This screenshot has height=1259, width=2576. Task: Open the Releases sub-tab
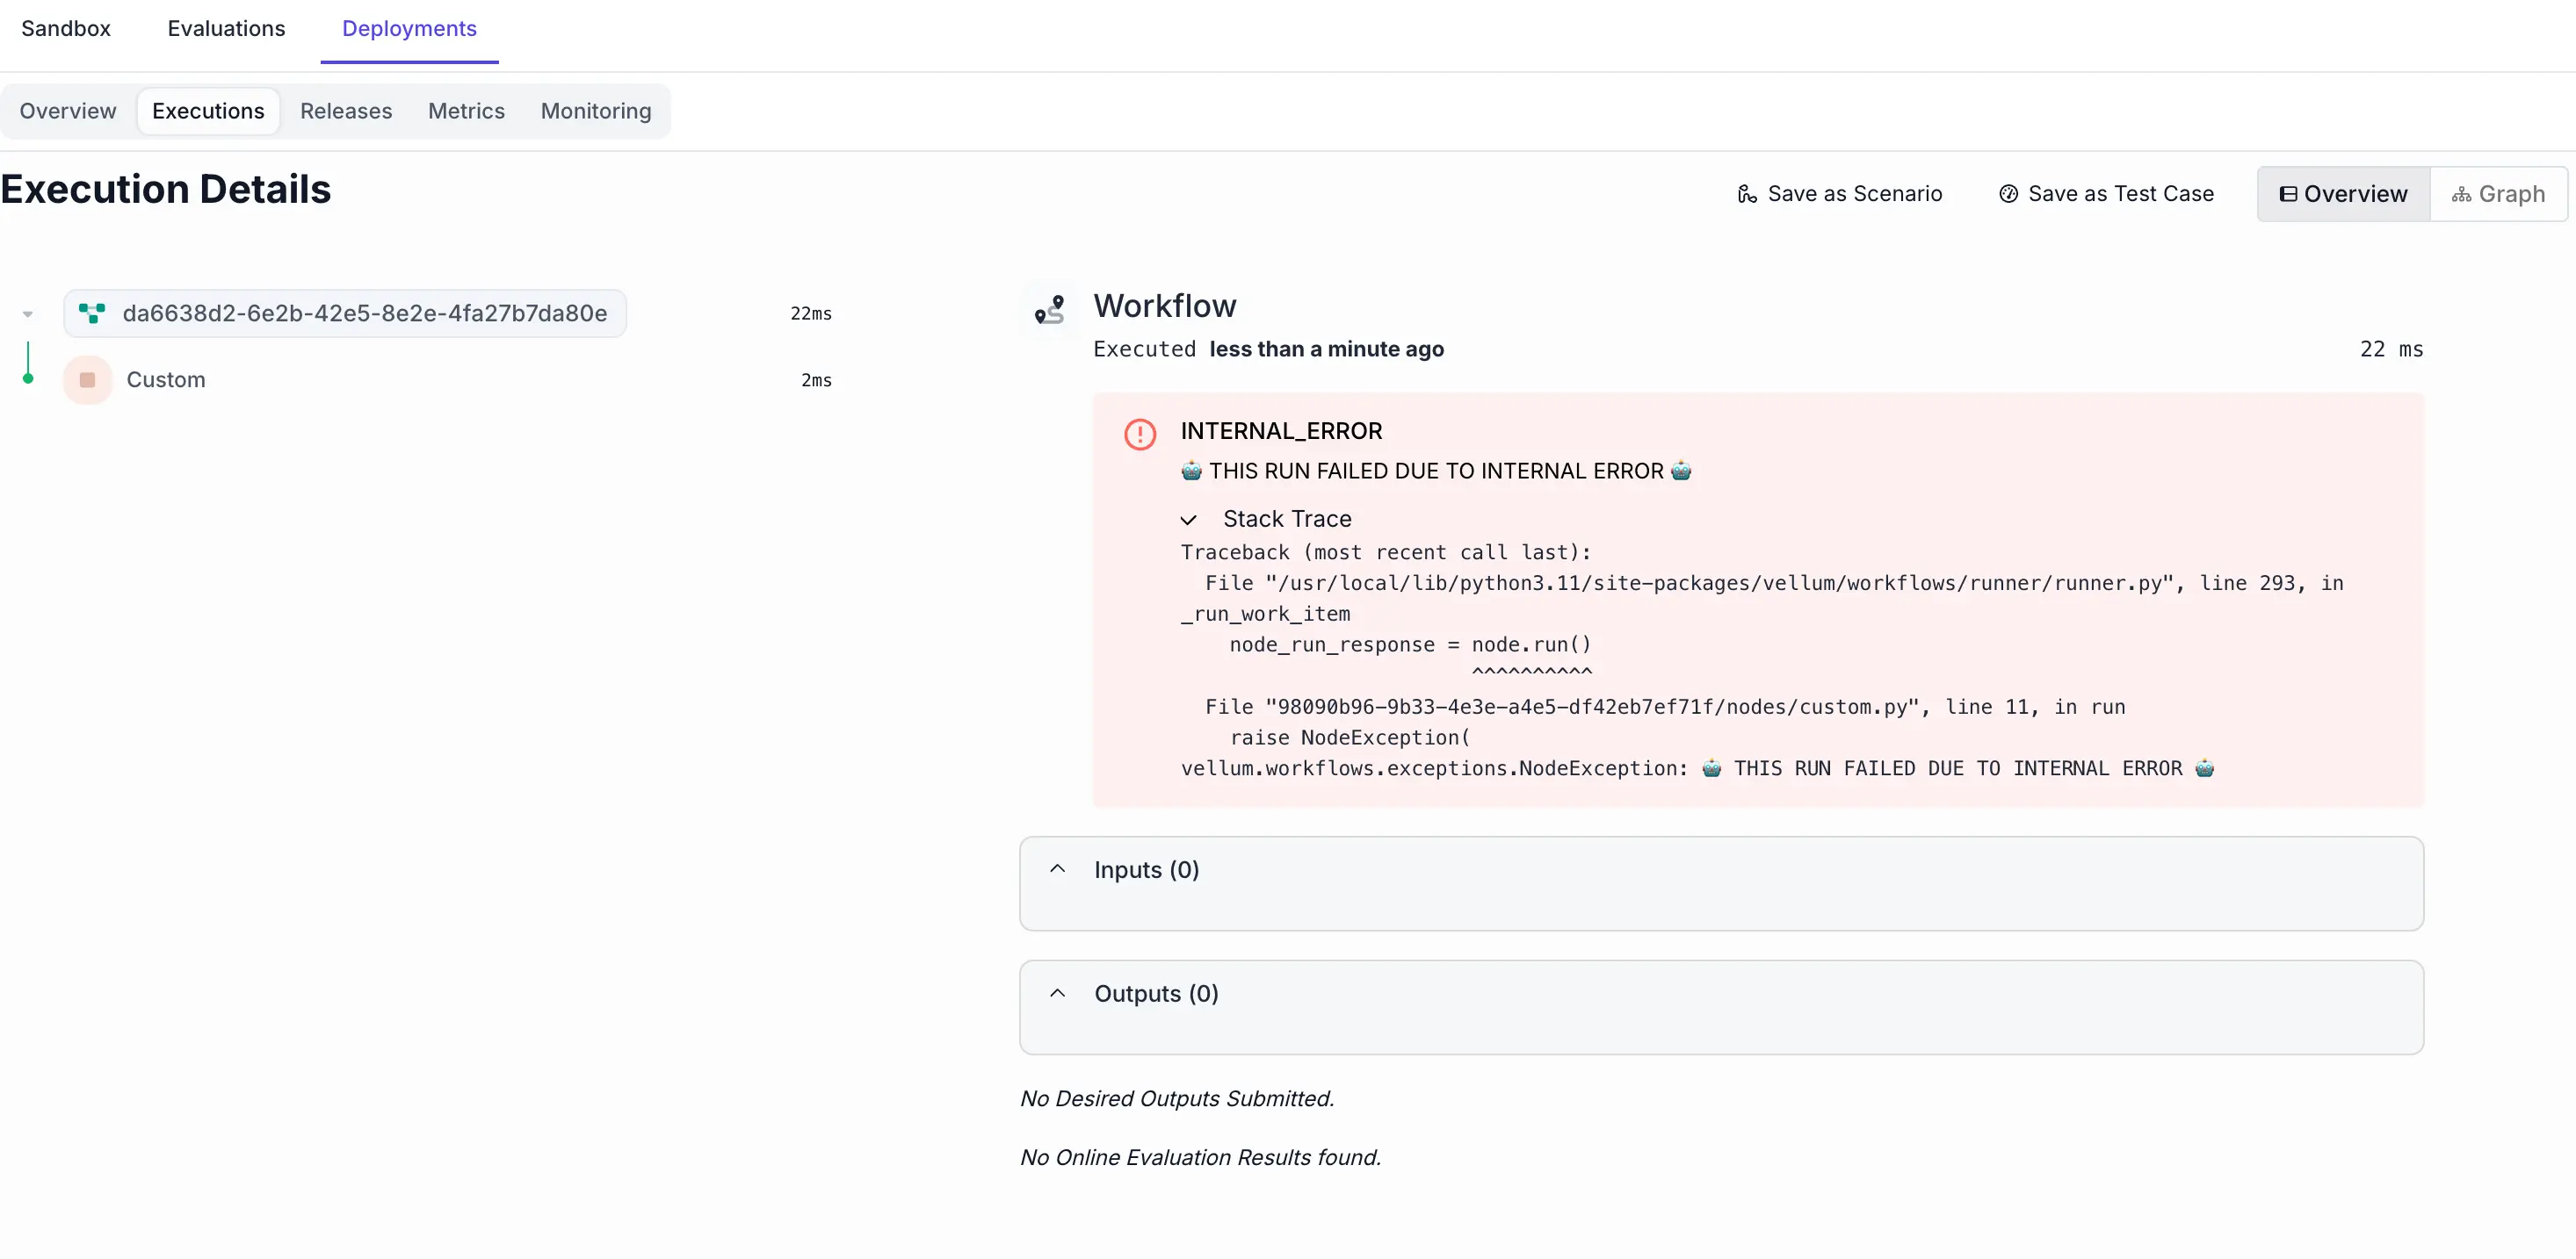click(x=346, y=111)
